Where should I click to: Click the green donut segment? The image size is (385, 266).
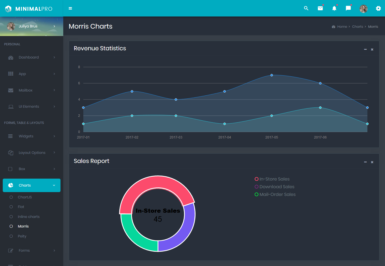(135, 236)
